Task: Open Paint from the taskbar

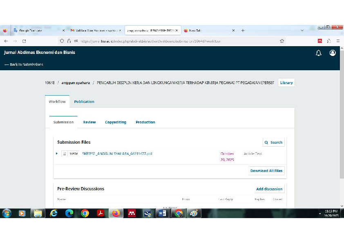Action: click(194, 213)
